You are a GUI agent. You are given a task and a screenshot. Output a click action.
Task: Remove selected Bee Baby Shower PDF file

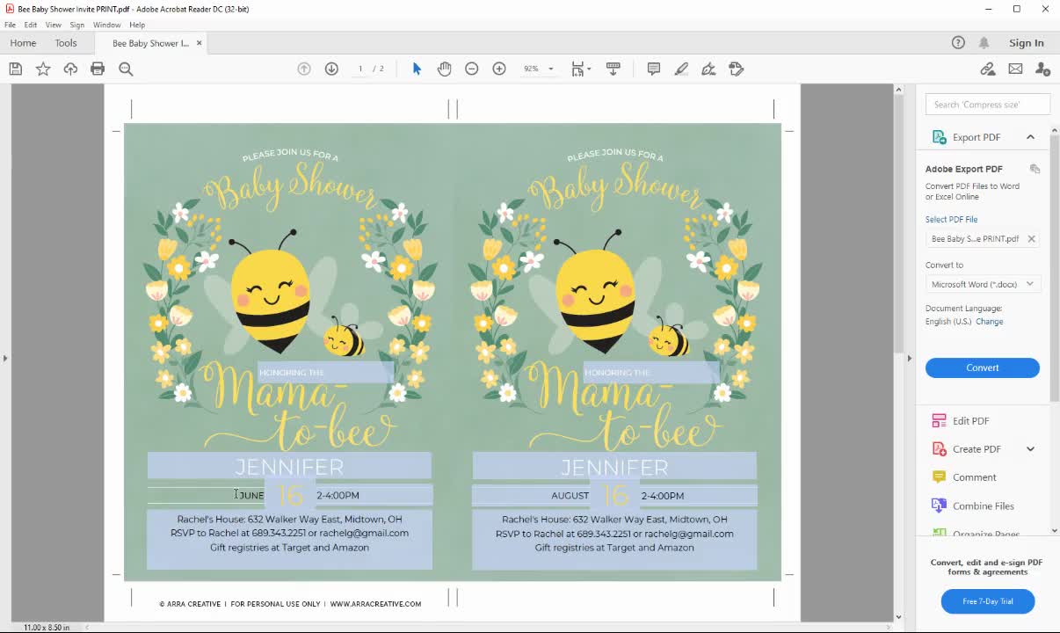point(1032,239)
